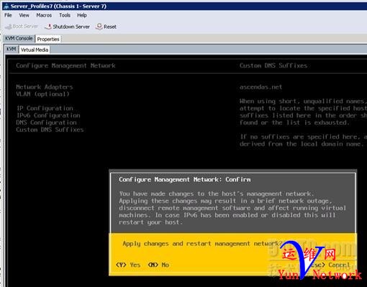Screen dimensions: 367x287
Task: Select DNS Configuration entry
Action: [46, 123]
